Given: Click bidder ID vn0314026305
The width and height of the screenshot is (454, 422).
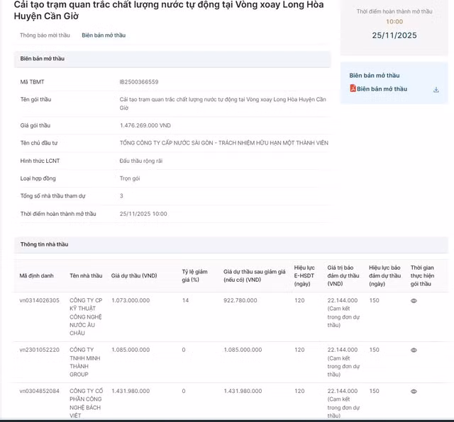Looking at the screenshot, I should (x=40, y=300).
